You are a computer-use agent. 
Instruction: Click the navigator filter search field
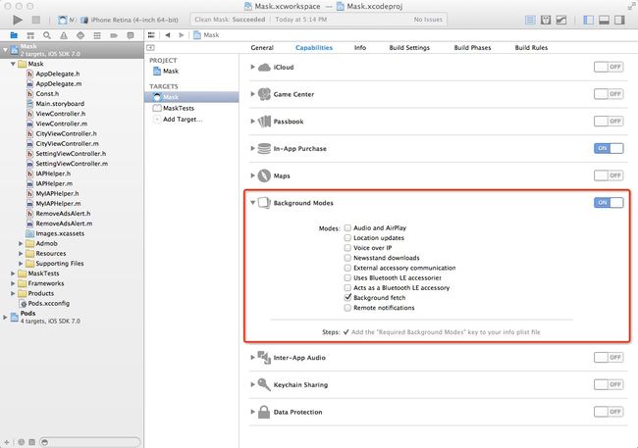89,442
